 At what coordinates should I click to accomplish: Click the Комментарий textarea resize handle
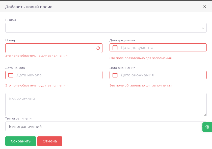pos(205,114)
